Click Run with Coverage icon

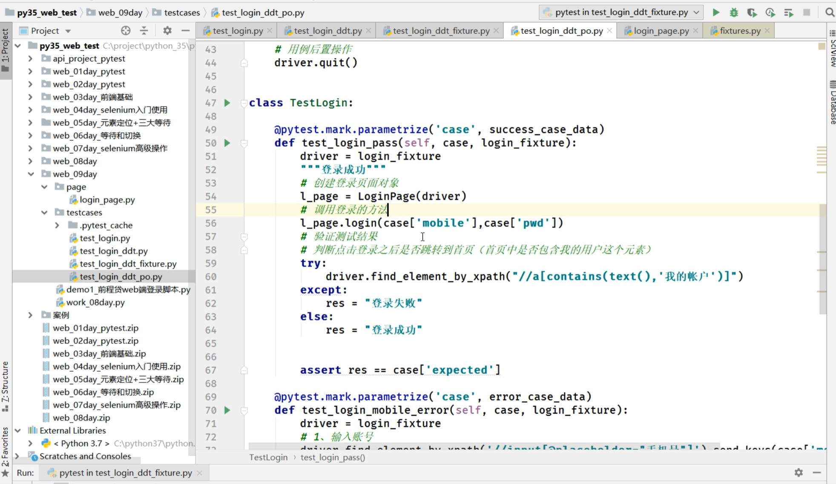[752, 12]
